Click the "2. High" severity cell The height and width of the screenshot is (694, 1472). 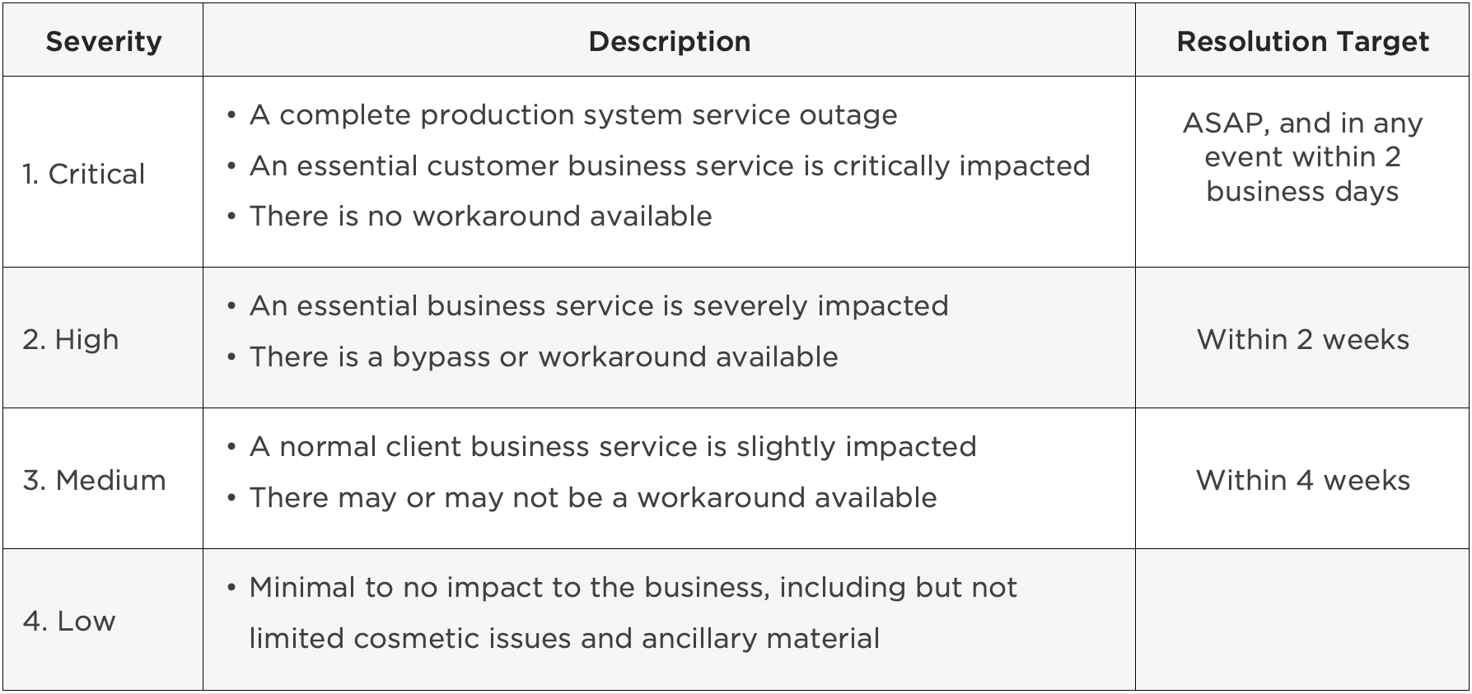(71, 339)
